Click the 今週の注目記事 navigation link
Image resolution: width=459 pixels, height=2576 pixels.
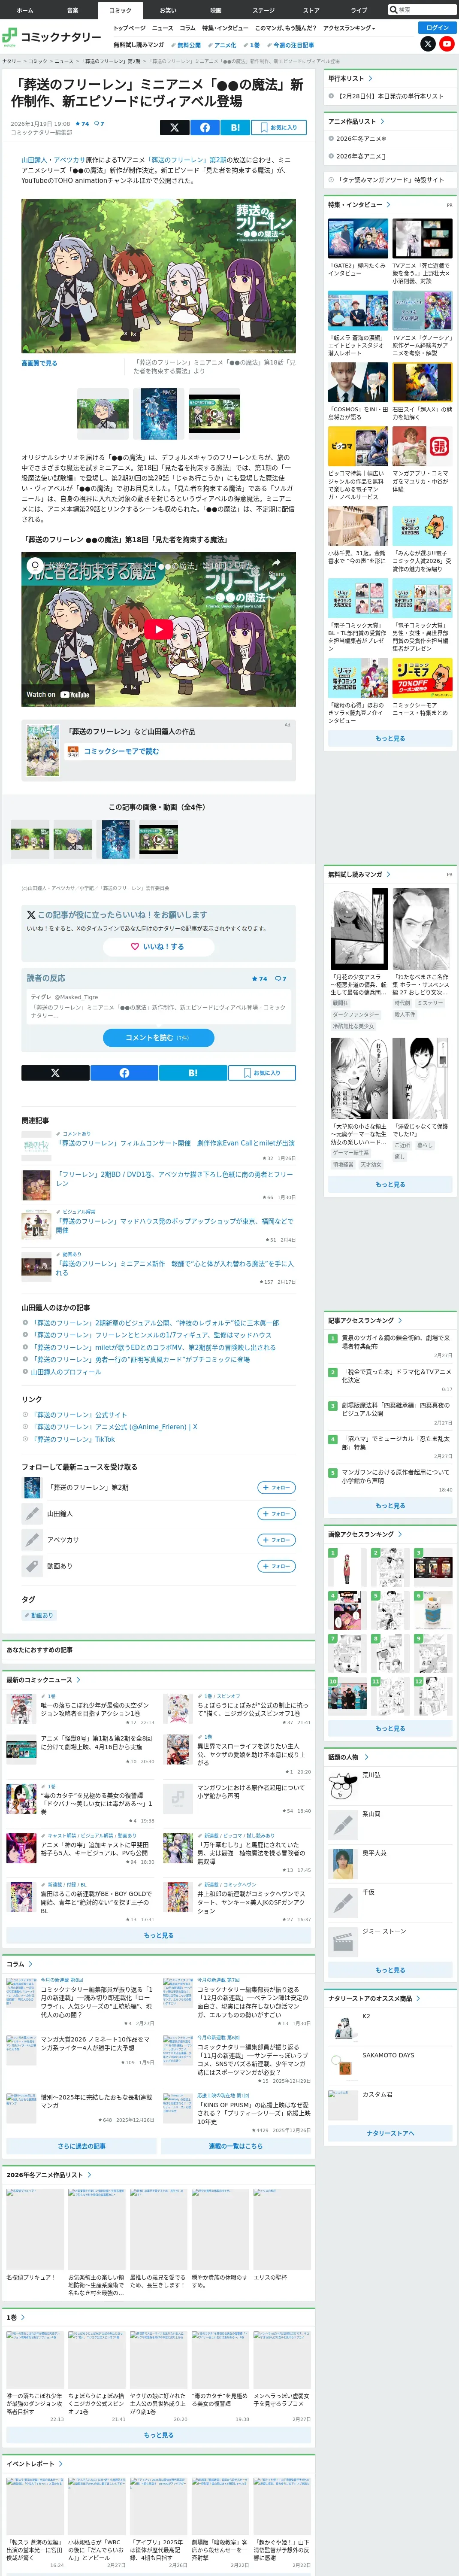pyautogui.click(x=291, y=45)
